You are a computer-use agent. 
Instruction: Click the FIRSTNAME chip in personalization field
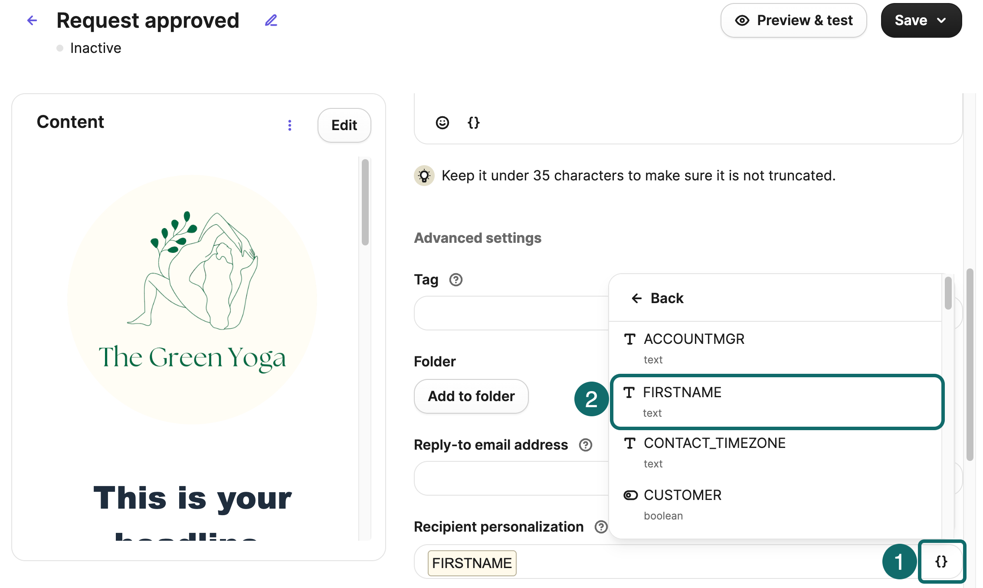[472, 563]
